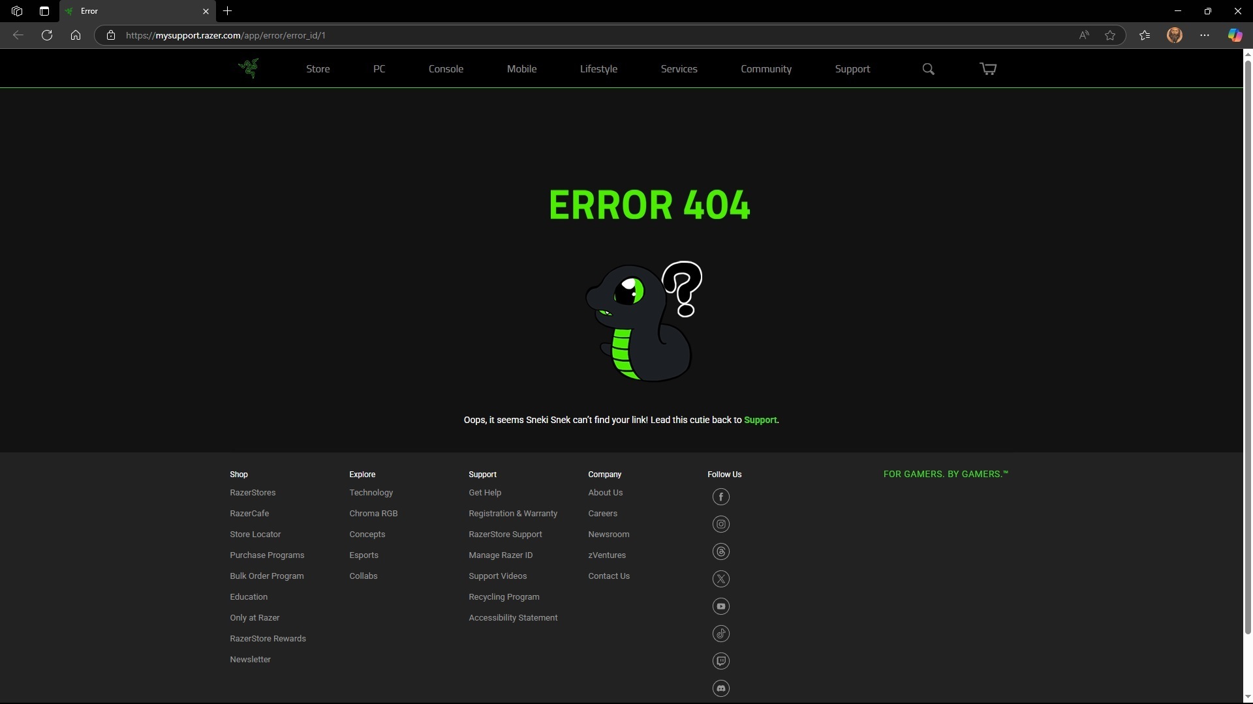This screenshot has width=1253, height=704.
Task: Open the PC menu
Action: tap(379, 69)
